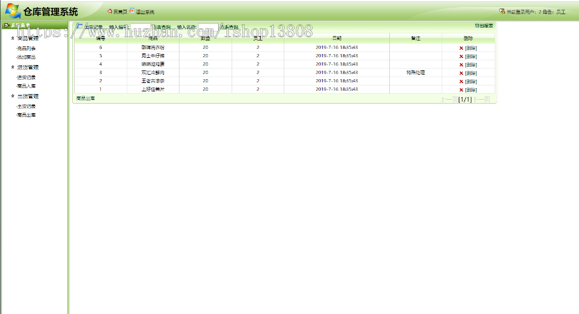Click red X icon in row 6
Image resolution: width=579 pixels, height=314 pixels.
[461, 48]
